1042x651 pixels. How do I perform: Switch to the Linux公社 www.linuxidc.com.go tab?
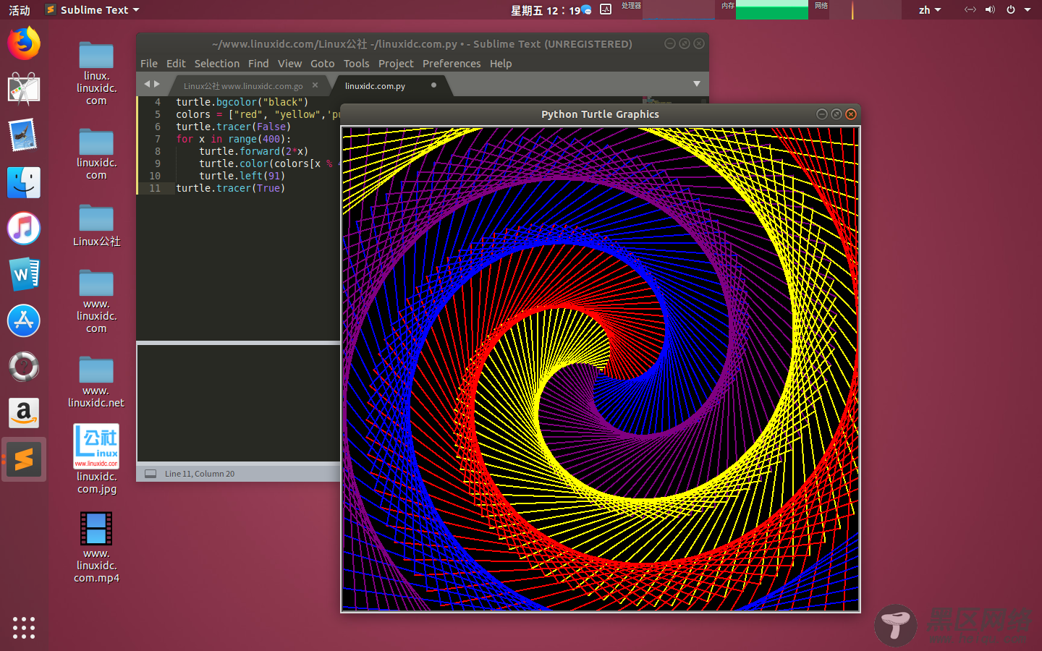(x=243, y=86)
